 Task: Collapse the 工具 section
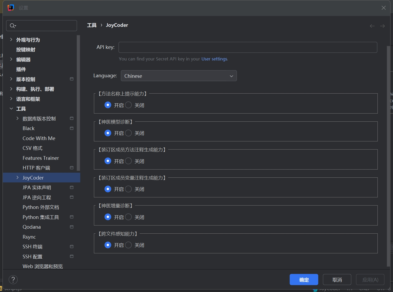click(11, 109)
